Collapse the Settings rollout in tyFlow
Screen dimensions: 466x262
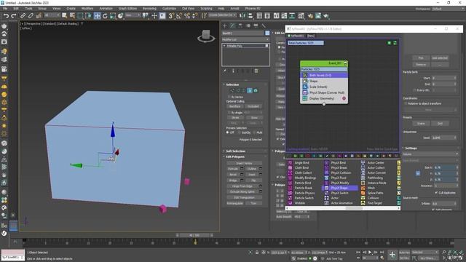click(x=411, y=148)
